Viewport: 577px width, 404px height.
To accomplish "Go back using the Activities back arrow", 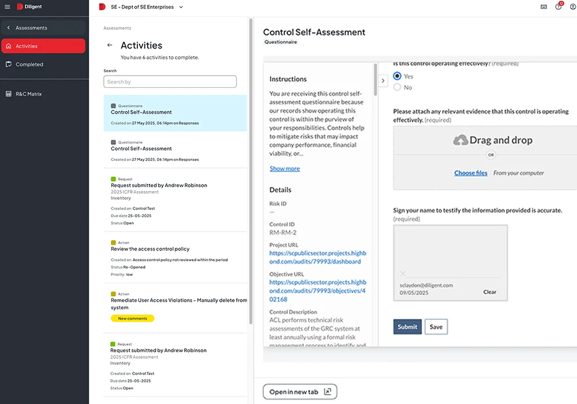I will pyautogui.click(x=109, y=45).
